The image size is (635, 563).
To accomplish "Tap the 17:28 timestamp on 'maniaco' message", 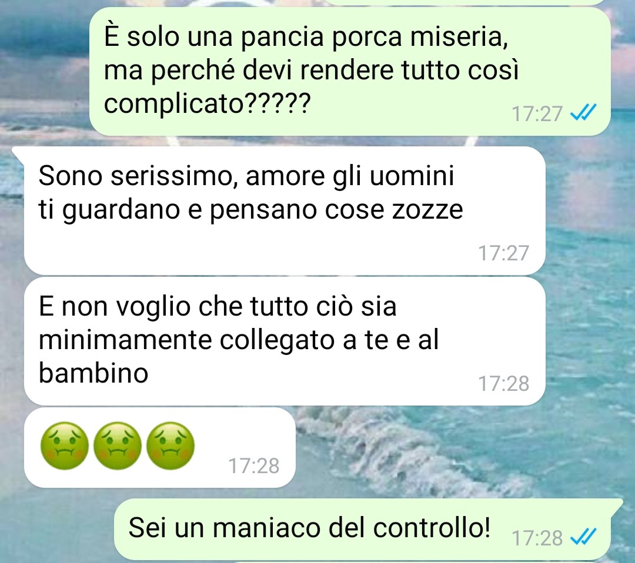I will click(537, 538).
